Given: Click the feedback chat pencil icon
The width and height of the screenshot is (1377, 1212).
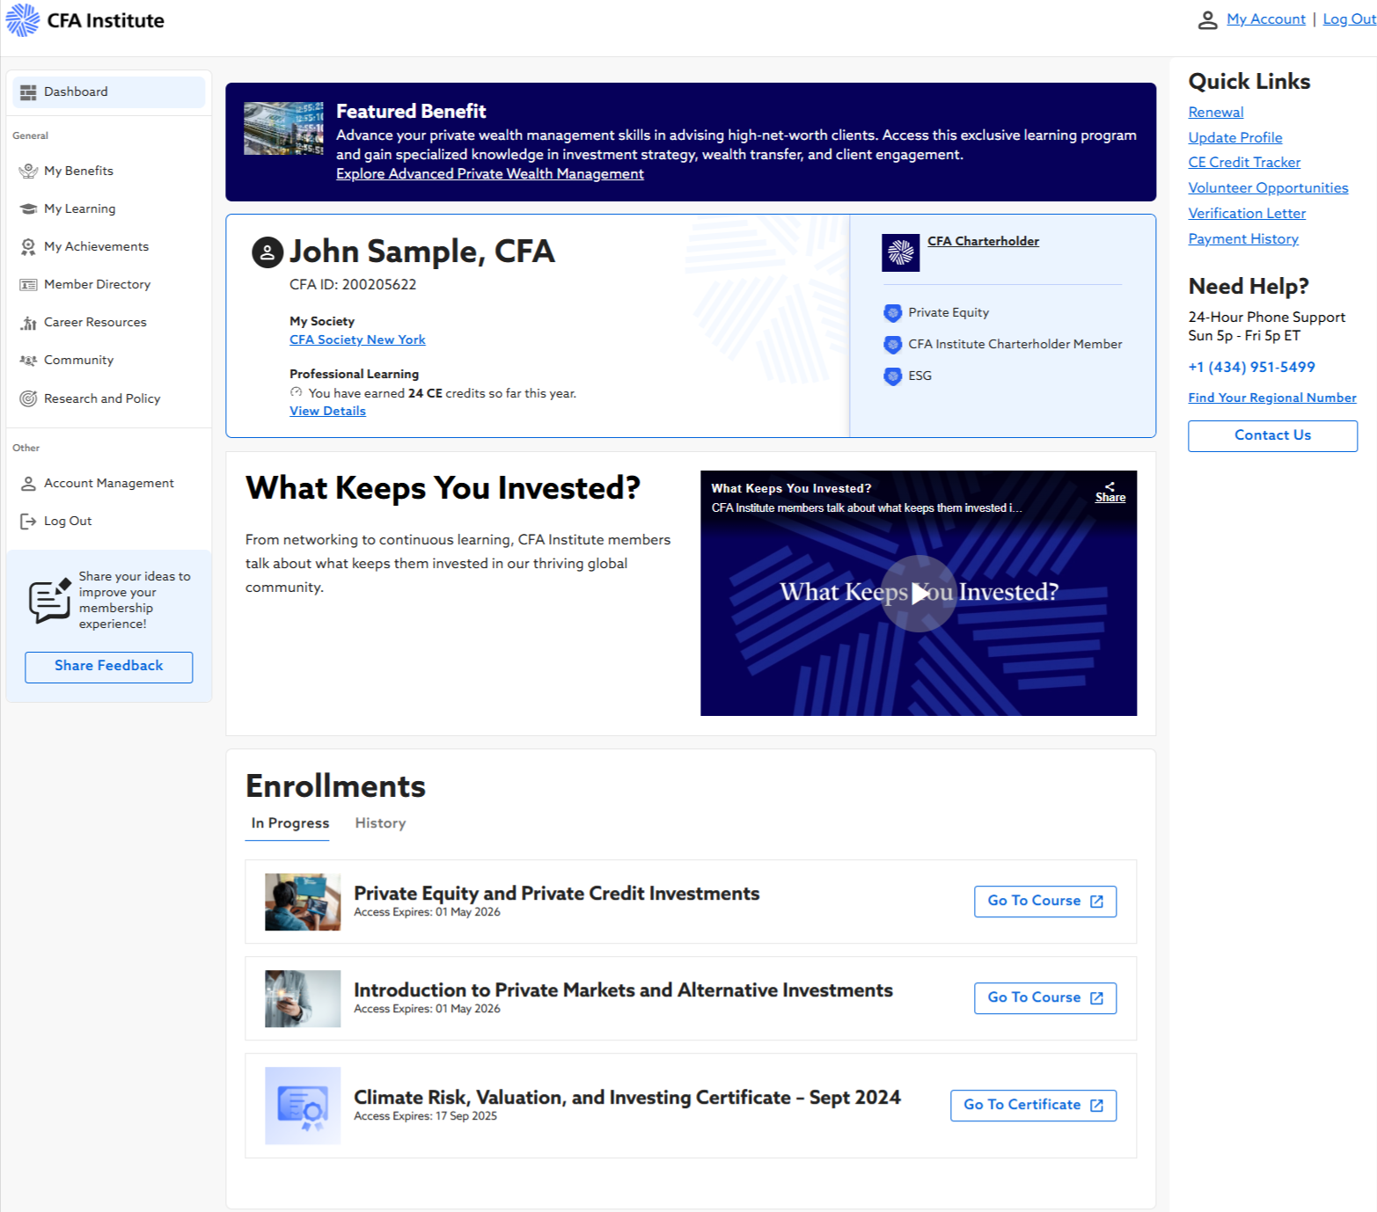Looking at the screenshot, I should (x=49, y=600).
